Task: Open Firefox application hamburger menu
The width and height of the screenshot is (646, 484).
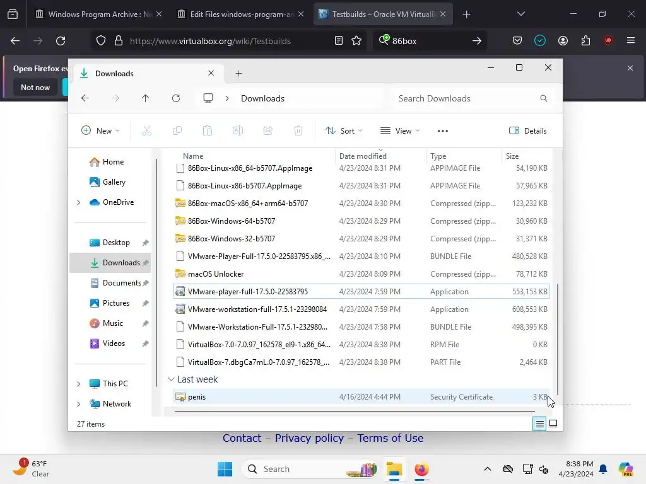Action: click(x=630, y=40)
